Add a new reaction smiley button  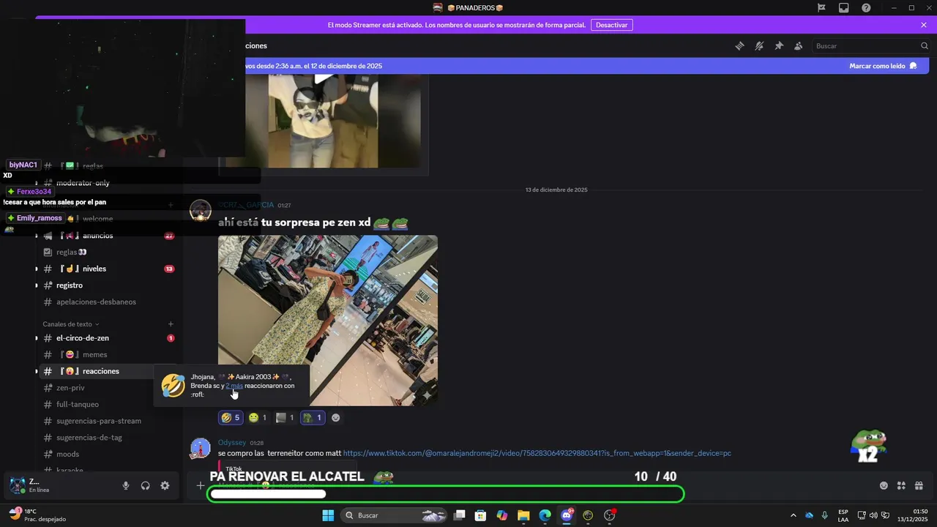[336, 418]
